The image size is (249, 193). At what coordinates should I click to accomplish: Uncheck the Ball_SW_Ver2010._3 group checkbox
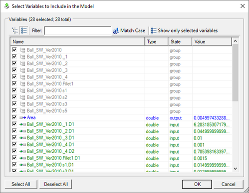14,70
